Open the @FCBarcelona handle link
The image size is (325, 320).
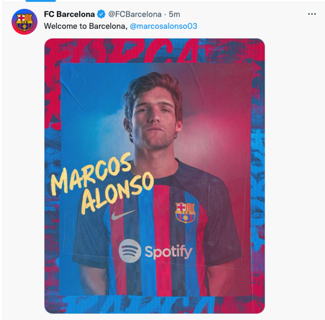click(135, 14)
